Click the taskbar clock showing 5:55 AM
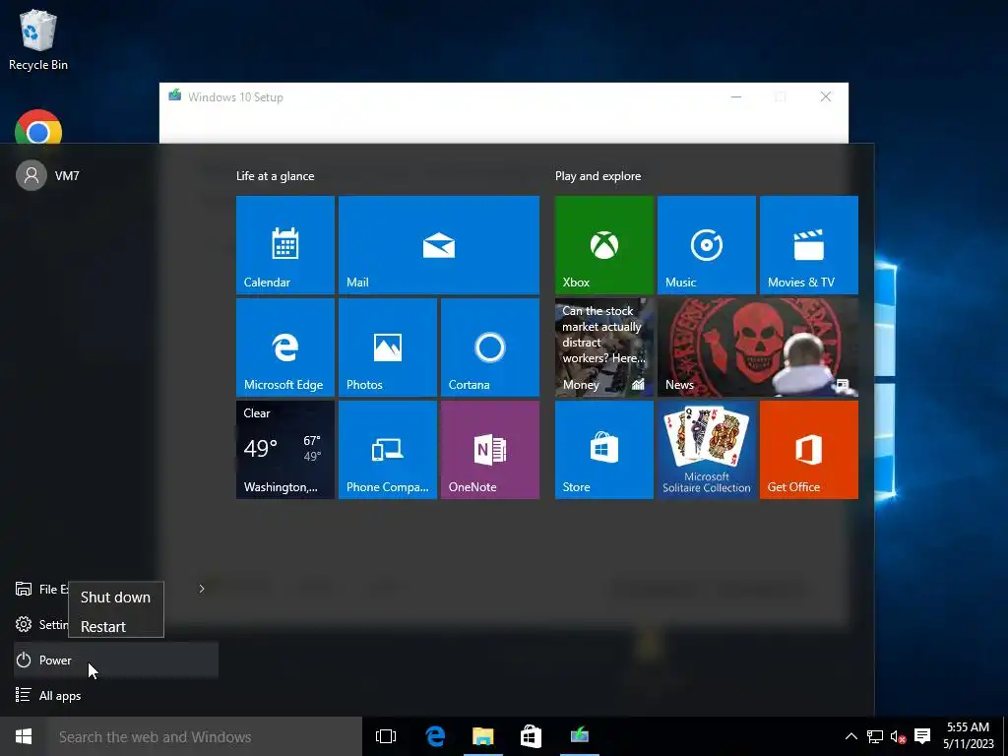The width and height of the screenshot is (1008, 756). pyautogui.click(x=969, y=736)
